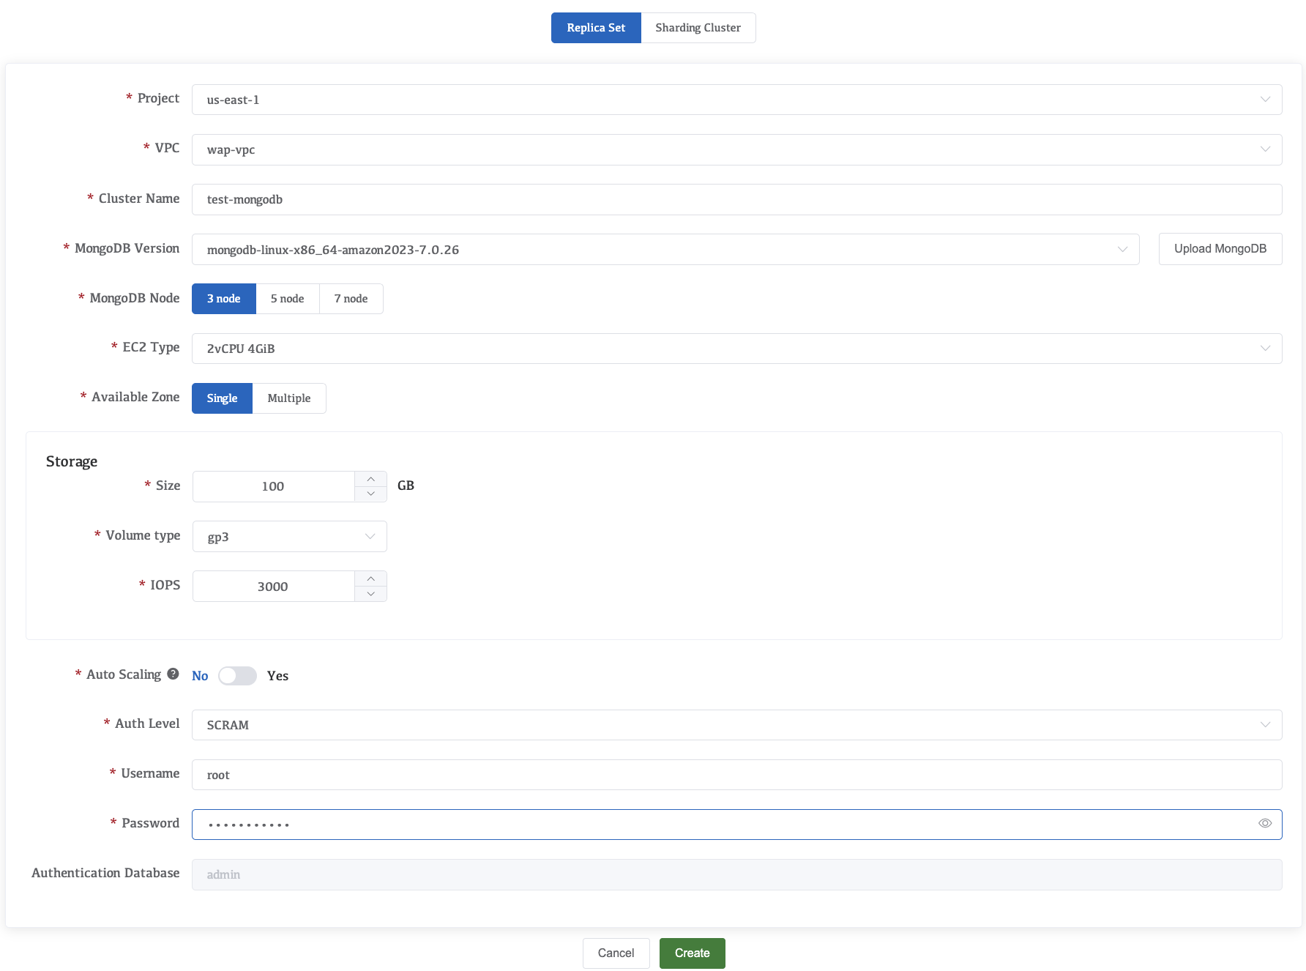The height and width of the screenshot is (971, 1306).
Task: Decrease storage Size with down arrow
Action: (x=370, y=494)
